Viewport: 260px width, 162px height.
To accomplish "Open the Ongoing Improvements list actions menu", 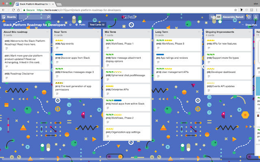I will click(249, 32).
